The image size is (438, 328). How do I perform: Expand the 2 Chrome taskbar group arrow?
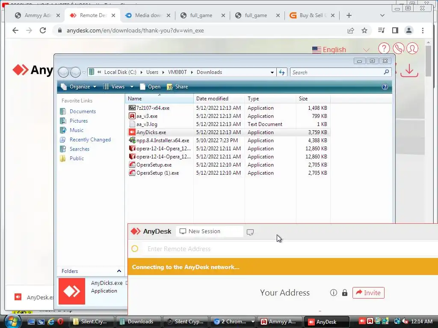point(253,322)
